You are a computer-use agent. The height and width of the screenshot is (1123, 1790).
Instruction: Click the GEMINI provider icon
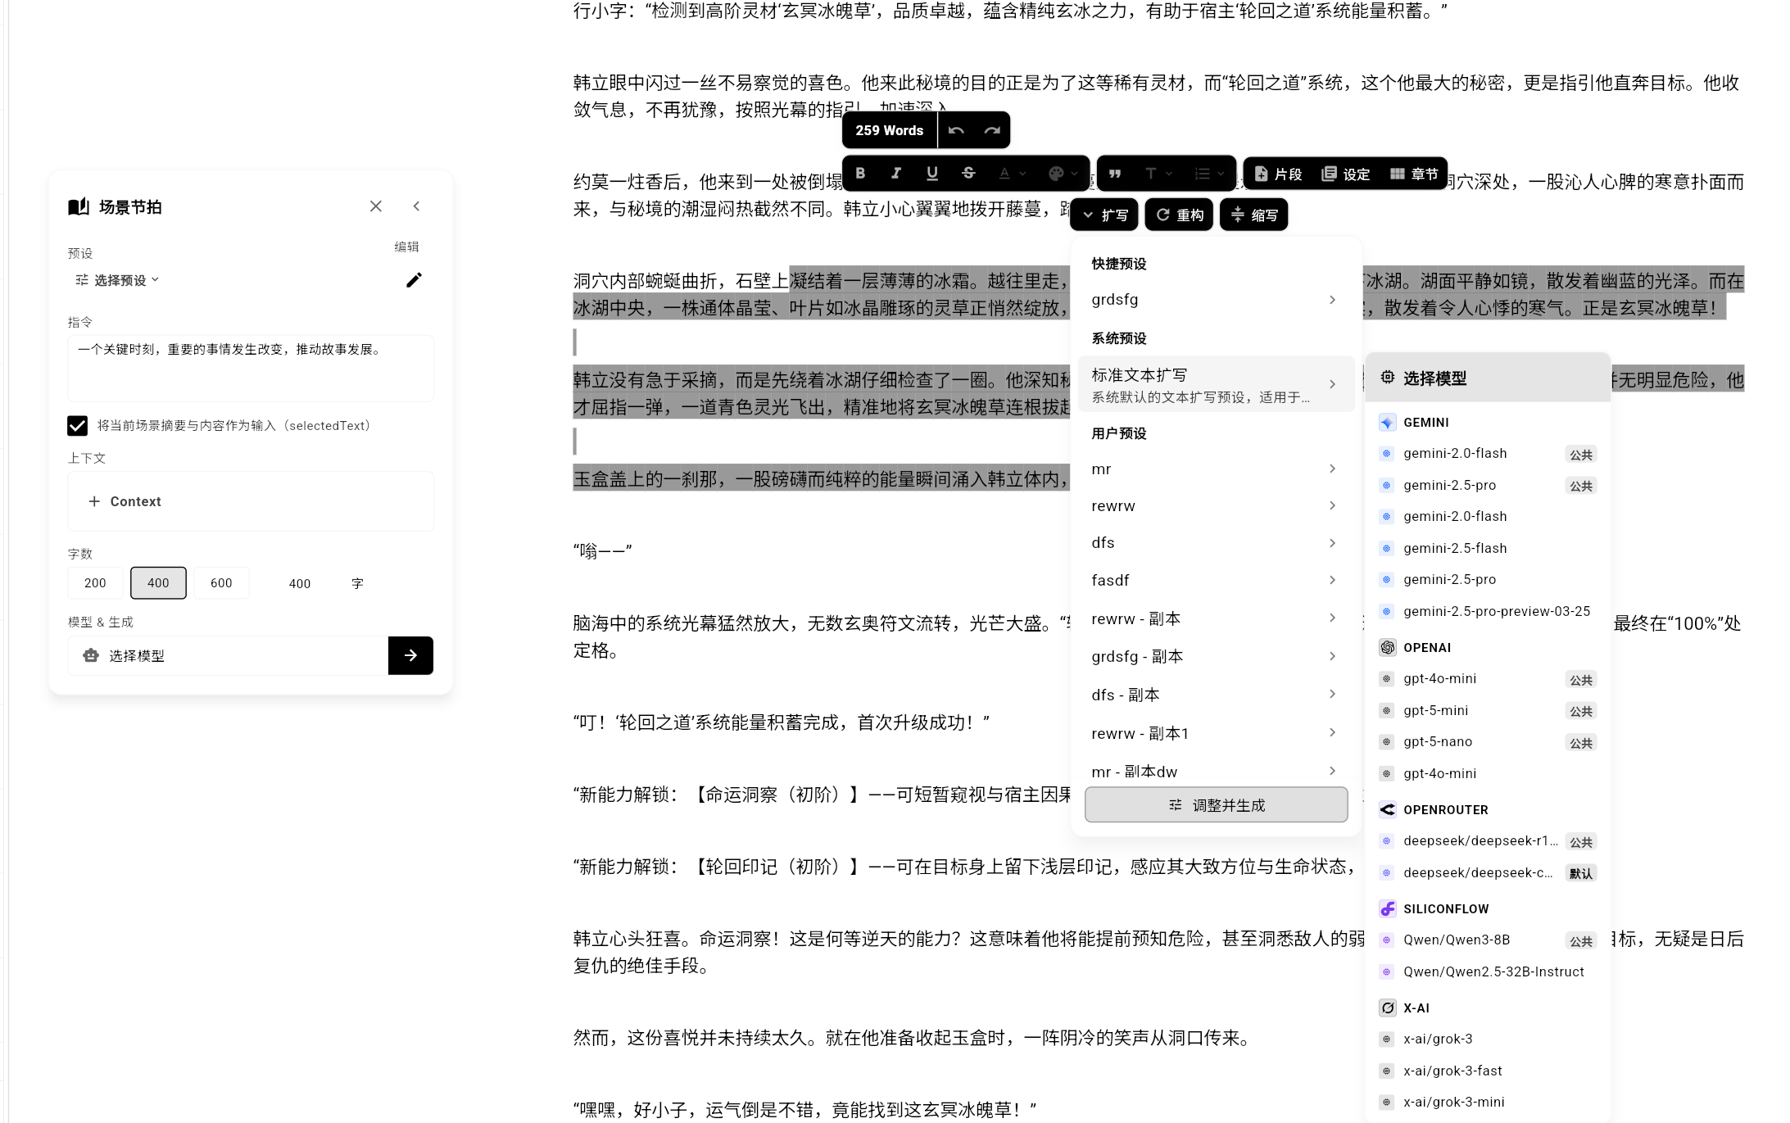tap(1387, 423)
